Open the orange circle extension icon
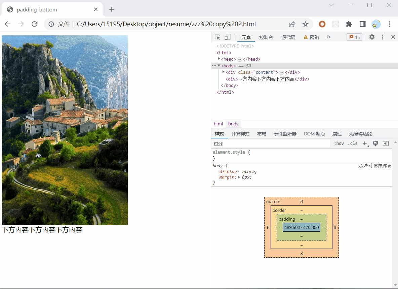 click(x=322, y=24)
